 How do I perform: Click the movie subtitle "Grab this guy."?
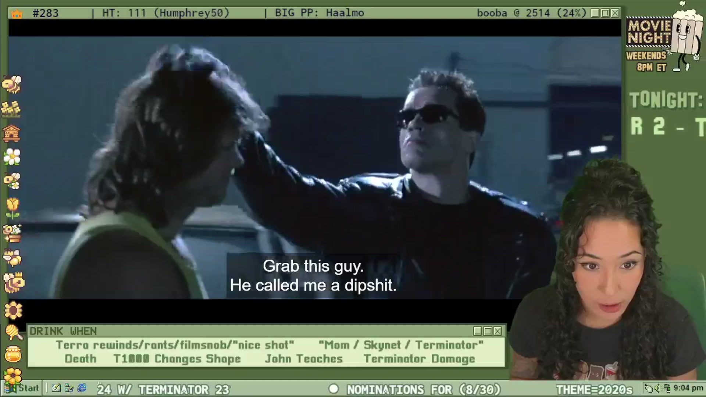313,266
